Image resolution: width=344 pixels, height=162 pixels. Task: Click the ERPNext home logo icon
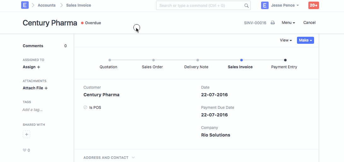point(25,5)
